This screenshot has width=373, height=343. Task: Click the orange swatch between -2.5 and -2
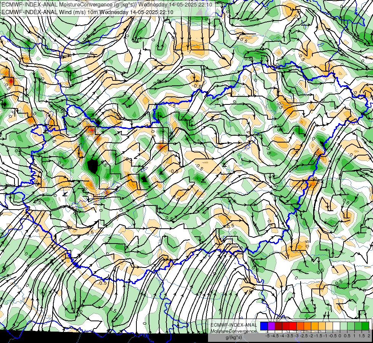point(307,326)
